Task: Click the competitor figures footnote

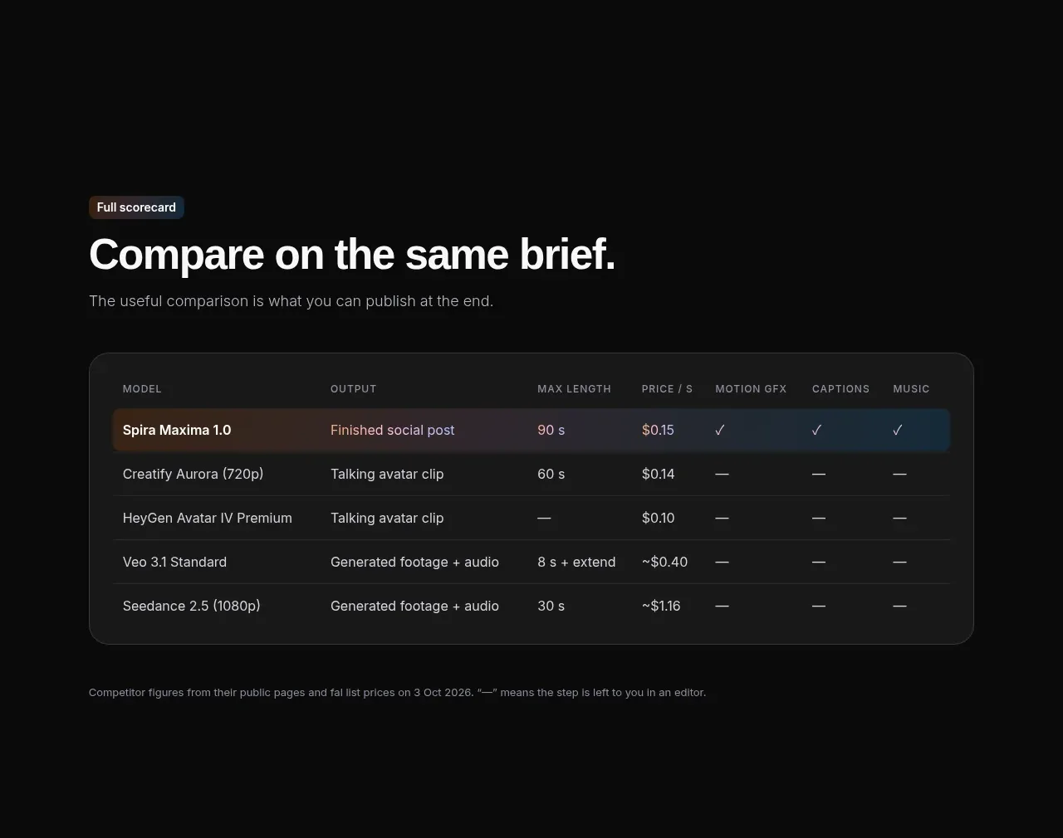Action: (397, 692)
